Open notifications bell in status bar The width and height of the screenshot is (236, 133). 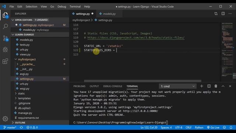tap(231, 127)
